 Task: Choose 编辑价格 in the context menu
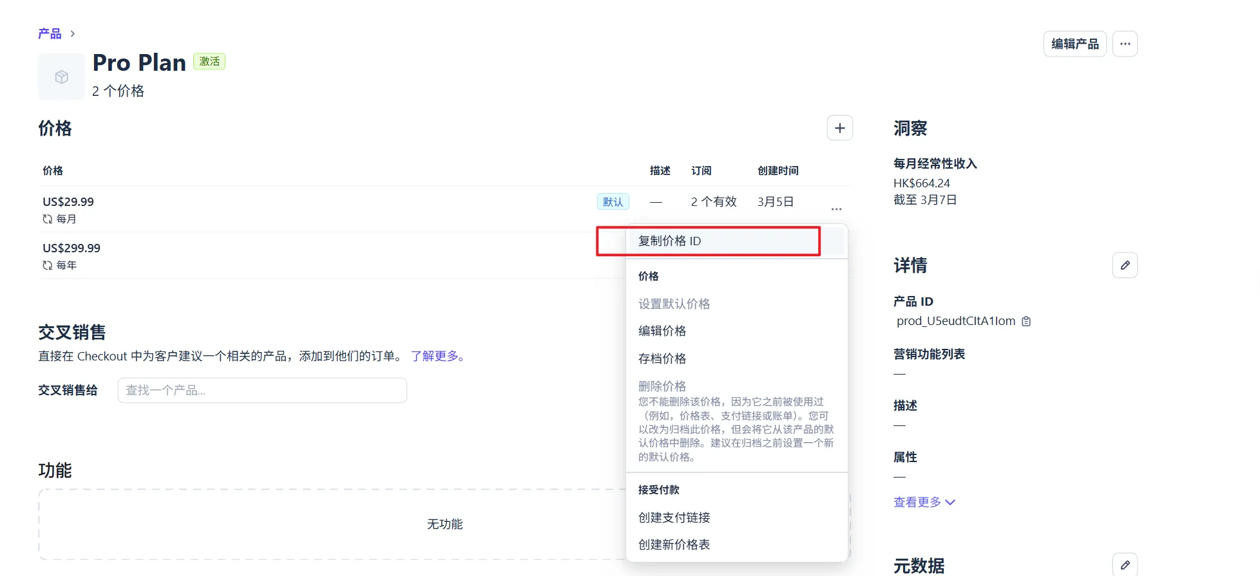tap(662, 331)
